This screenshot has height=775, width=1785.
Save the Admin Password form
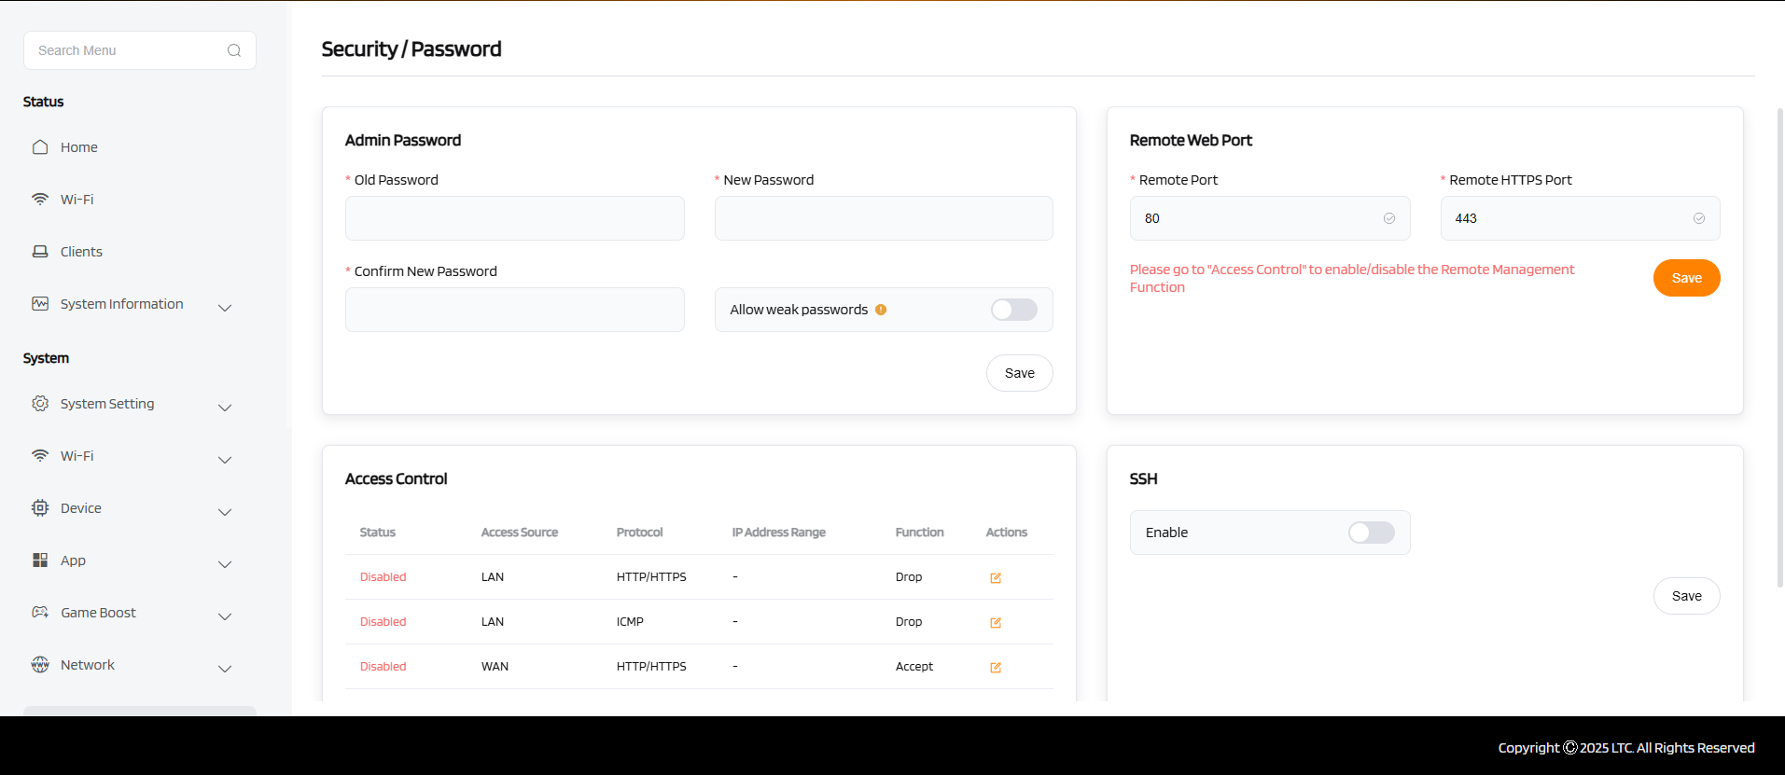click(1019, 373)
